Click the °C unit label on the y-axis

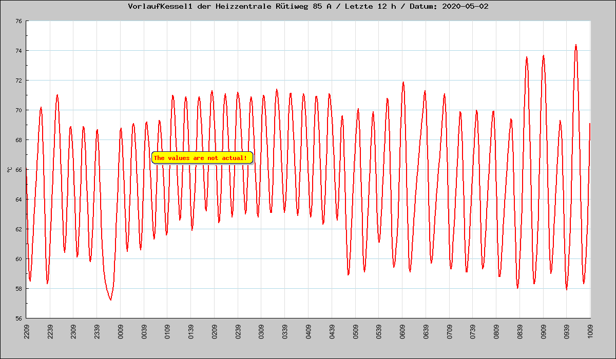(9, 169)
